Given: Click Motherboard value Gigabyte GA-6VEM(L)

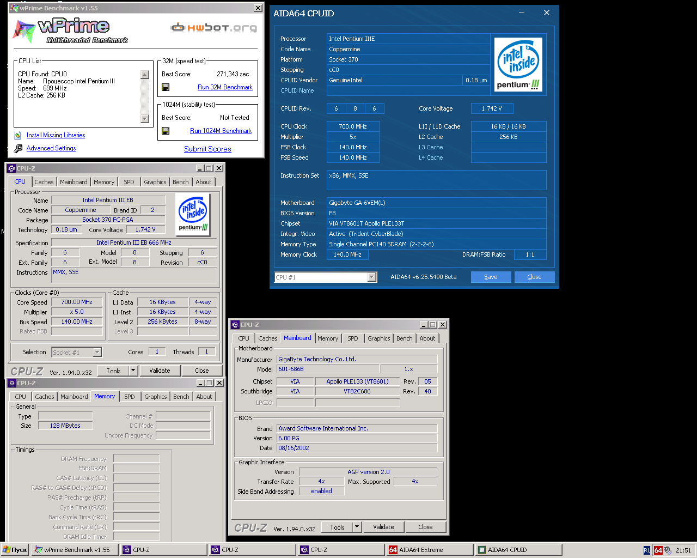Looking at the screenshot, I should click(436, 203).
